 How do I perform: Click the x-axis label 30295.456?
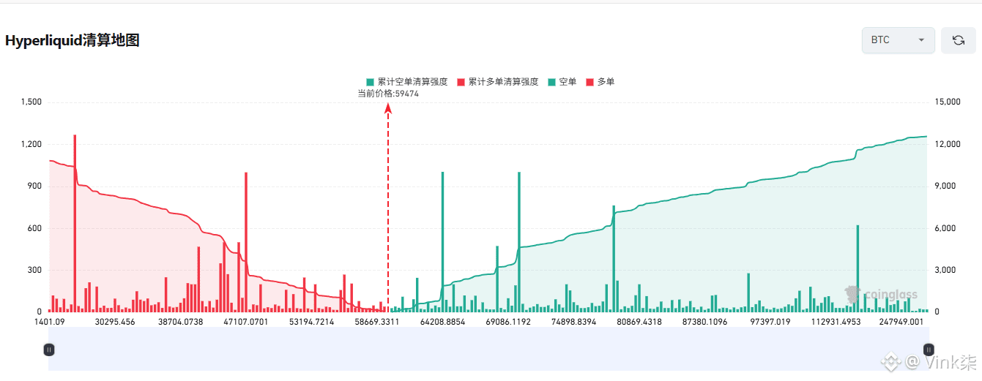115,321
